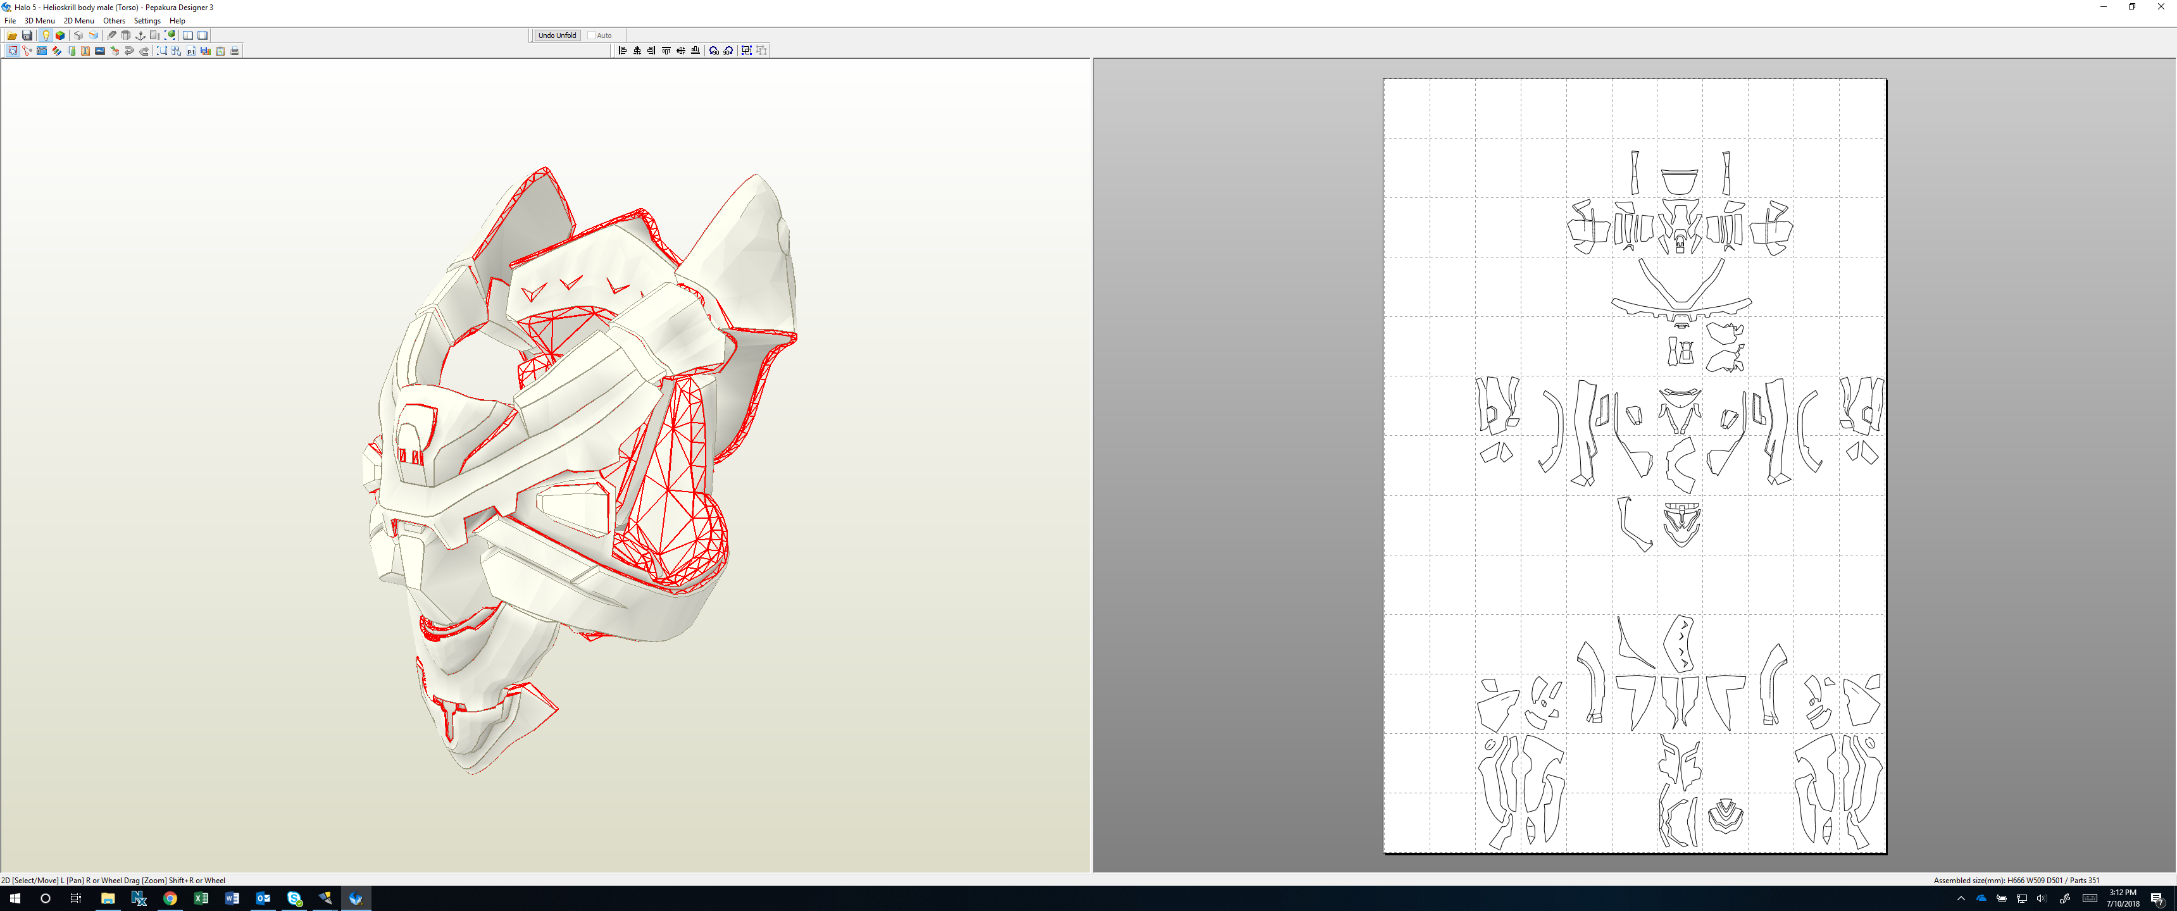Align selected parts to vertical center

point(681,51)
